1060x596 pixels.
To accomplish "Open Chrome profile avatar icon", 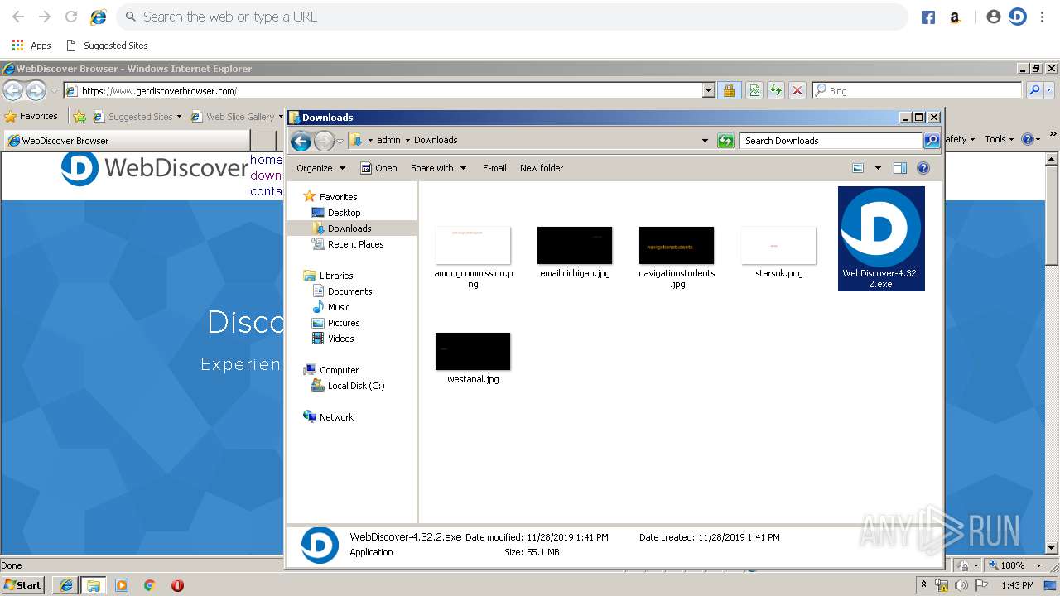I will click(994, 17).
